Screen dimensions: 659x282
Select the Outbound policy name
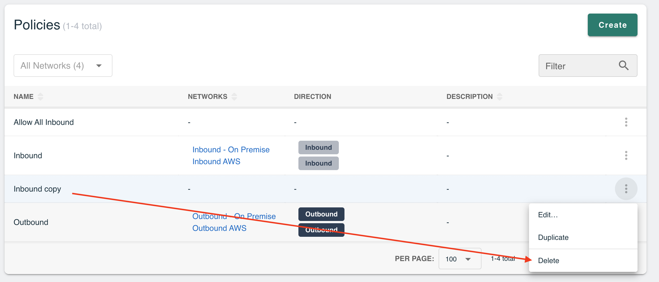31,222
